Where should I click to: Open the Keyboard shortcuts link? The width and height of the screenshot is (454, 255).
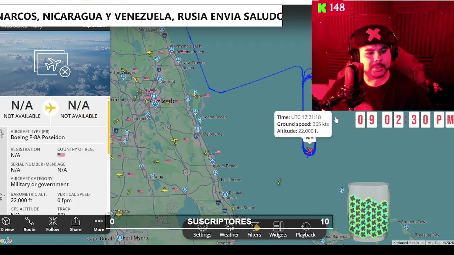pyautogui.click(x=408, y=243)
